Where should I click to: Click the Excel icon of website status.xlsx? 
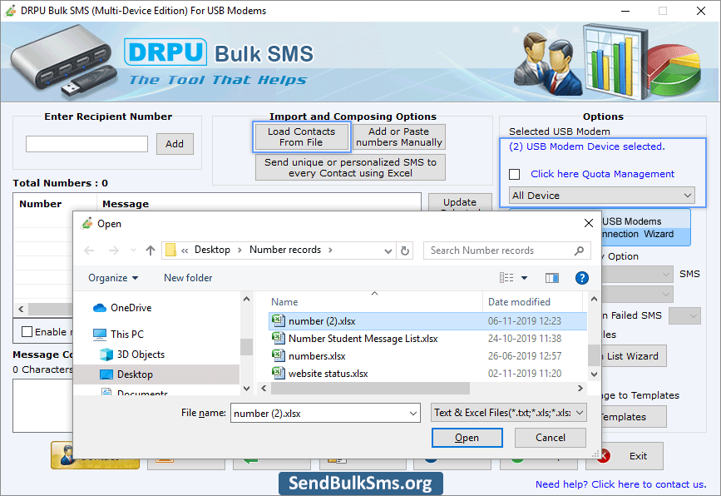pyautogui.click(x=279, y=373)
